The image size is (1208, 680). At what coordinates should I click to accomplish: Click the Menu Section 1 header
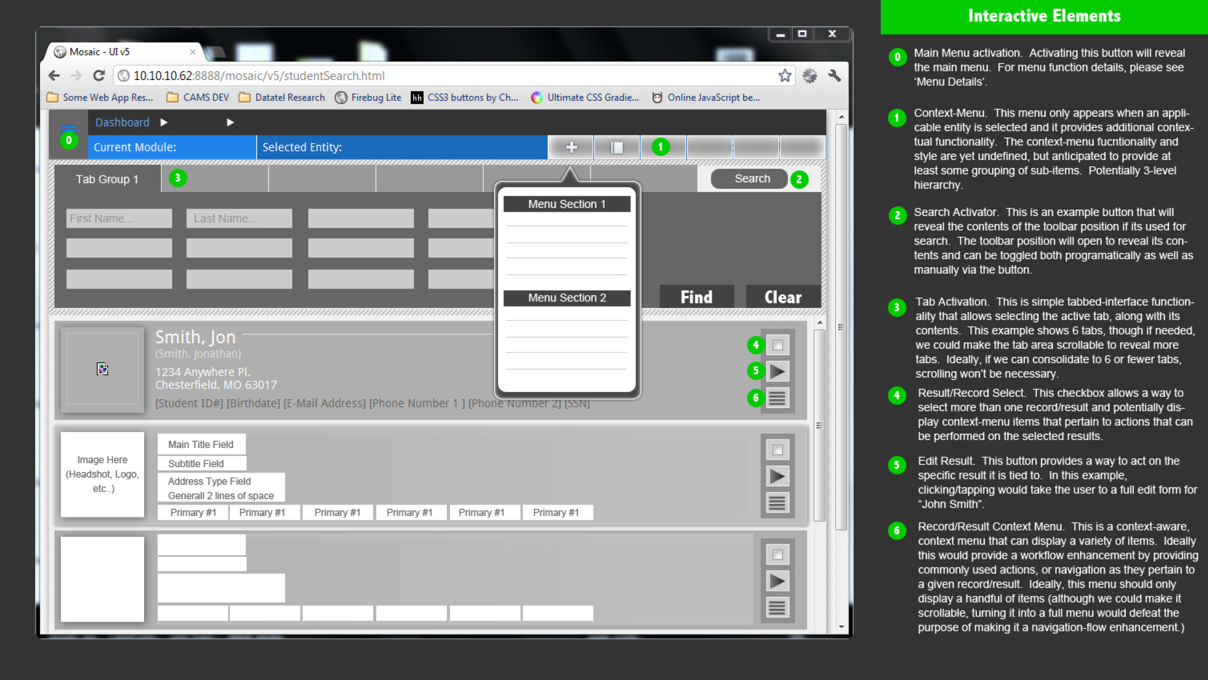(566, 204)
